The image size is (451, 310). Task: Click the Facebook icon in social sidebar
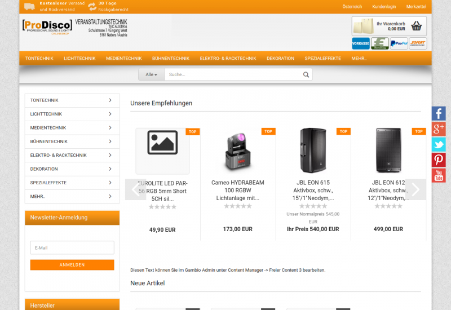(x=439, y=113)
